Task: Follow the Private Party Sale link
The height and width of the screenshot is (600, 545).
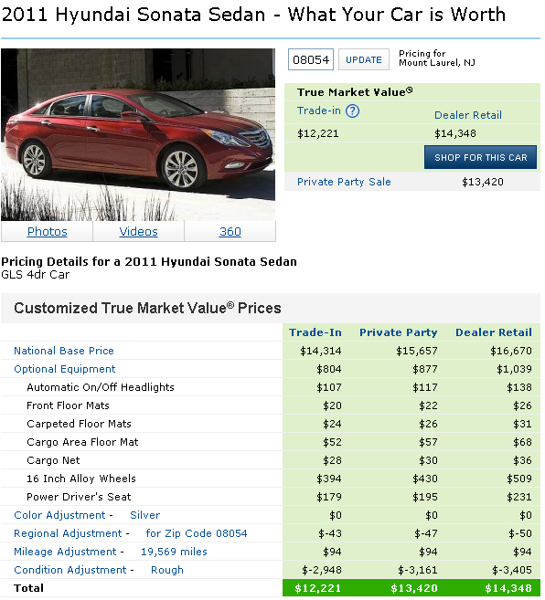Action: coord(344,182)
